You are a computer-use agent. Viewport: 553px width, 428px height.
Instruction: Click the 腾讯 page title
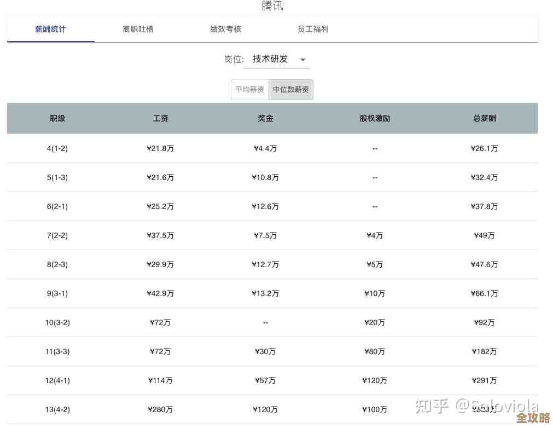coord(272,6)
